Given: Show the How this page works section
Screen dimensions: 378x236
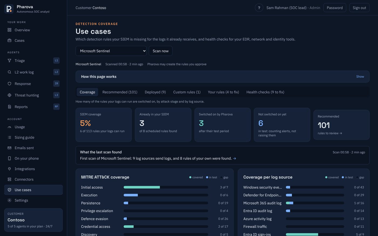Looking at the screenshot, I should click(360, 77).
